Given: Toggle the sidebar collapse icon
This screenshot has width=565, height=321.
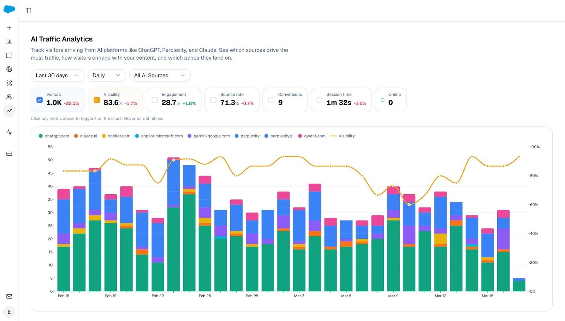Looking at the screenshot, I should (x=28, y=10).
